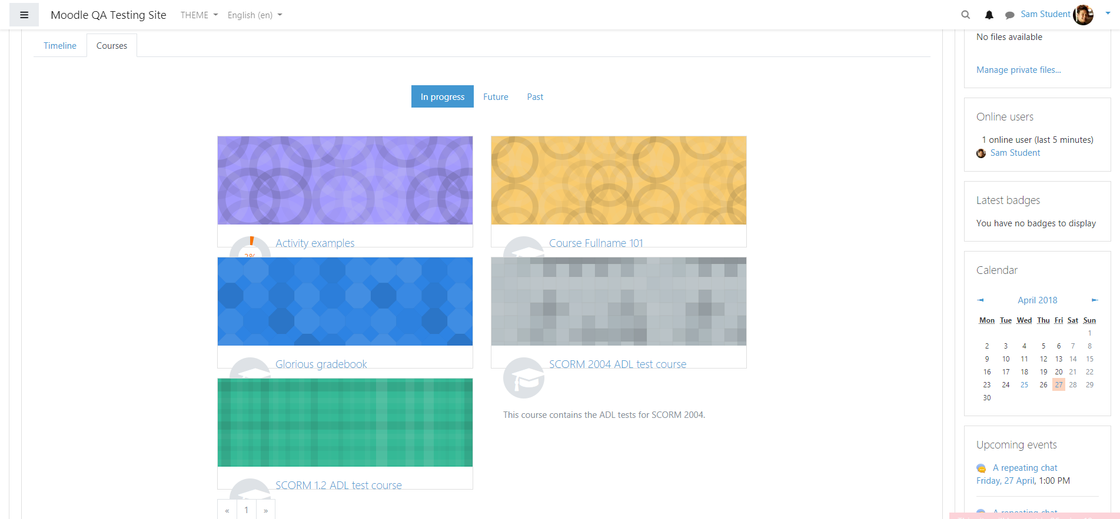Show In progress courses
The height and width of the screenshot is (519, 1120).
pyautogui.click(x=443, y=96)
